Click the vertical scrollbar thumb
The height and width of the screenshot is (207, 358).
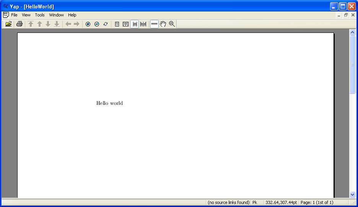pyautogui.click(x=353, y=64)
